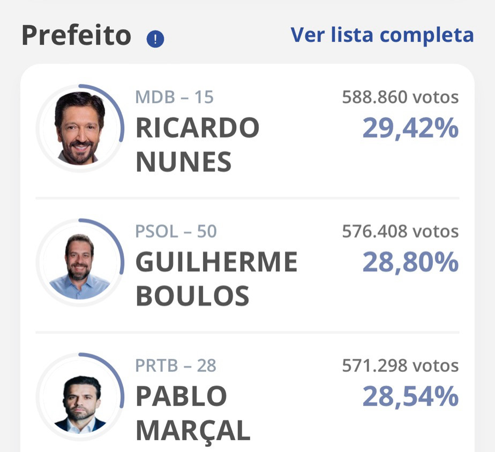Select Guilherme Boulos candidate photo
The image size is (495, 452).
coord(80,263)
